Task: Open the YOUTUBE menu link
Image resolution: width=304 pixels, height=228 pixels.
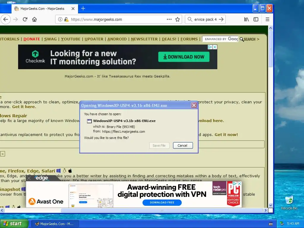Action: click(71, 39)
